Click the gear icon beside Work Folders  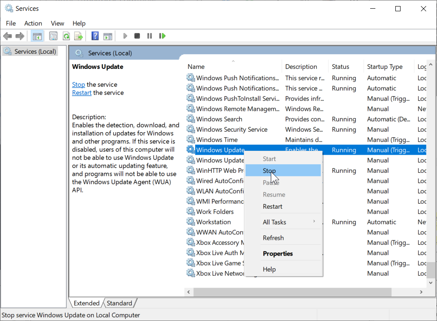[191, 211]
